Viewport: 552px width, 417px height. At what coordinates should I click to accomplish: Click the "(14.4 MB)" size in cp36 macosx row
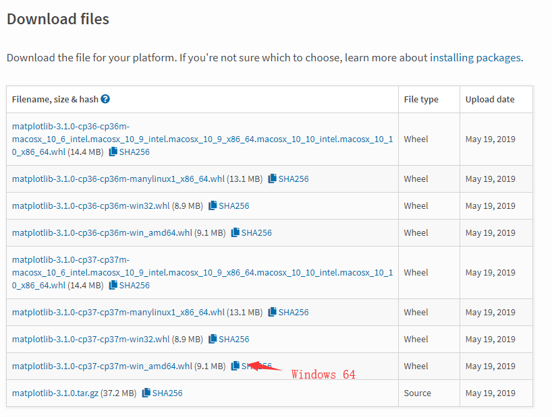(x=86, y=152)
